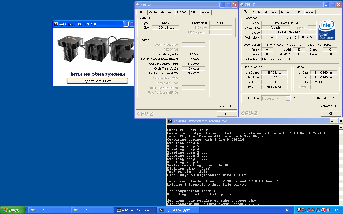Select the Memory tab in left CPU-Z window

pyautogui.click(x=182, y=12)
